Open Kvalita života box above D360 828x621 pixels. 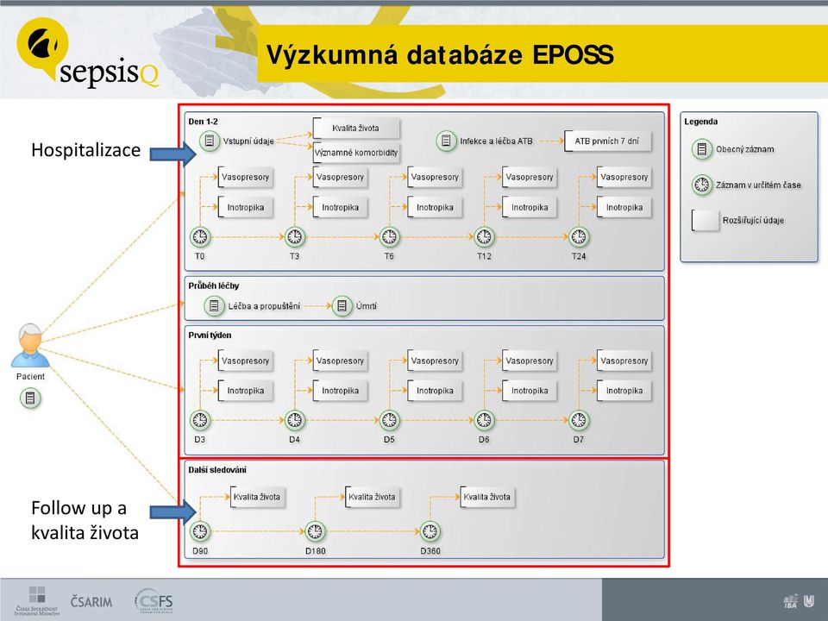pos(486,497)
